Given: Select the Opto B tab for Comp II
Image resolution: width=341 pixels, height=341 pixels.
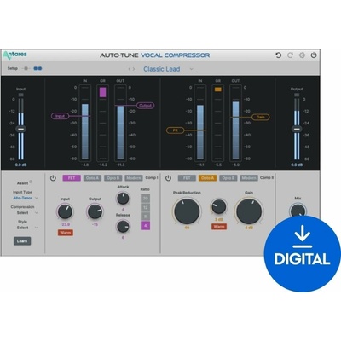Looking at the screenshot, I should tap(228, 178).
